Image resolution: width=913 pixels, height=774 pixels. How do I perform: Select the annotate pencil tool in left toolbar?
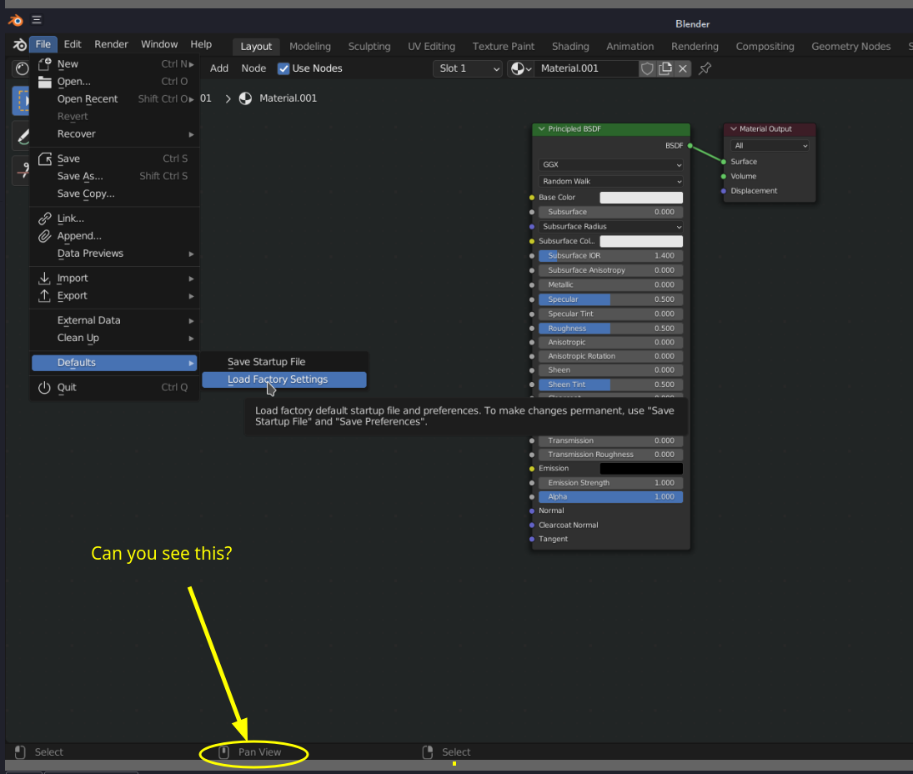[23, 137]
